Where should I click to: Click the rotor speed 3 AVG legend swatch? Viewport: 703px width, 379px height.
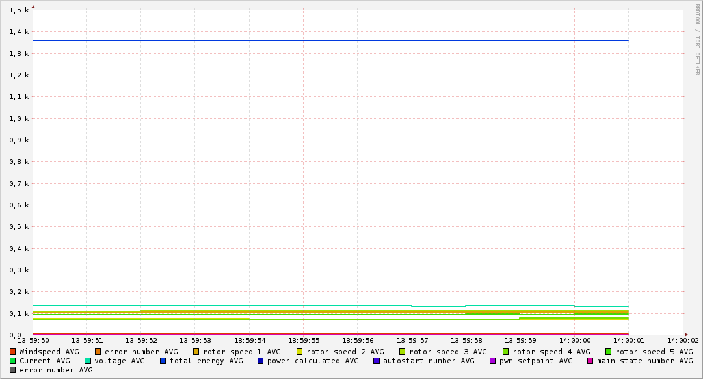click(403, 352)
